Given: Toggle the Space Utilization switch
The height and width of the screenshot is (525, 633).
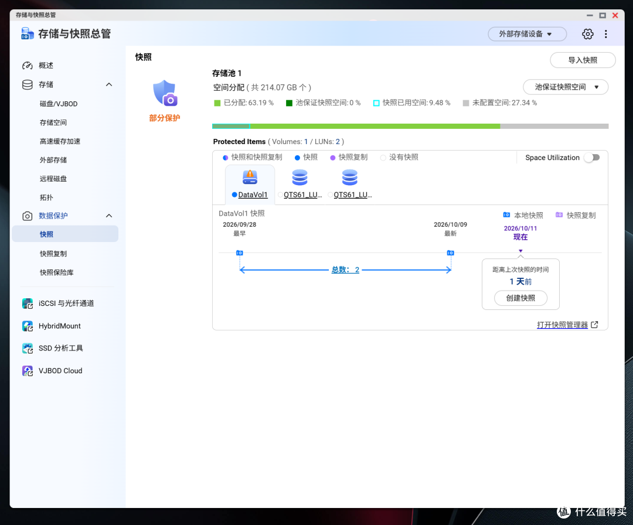Looking at the screenshot, I should [x=592, y=158].
